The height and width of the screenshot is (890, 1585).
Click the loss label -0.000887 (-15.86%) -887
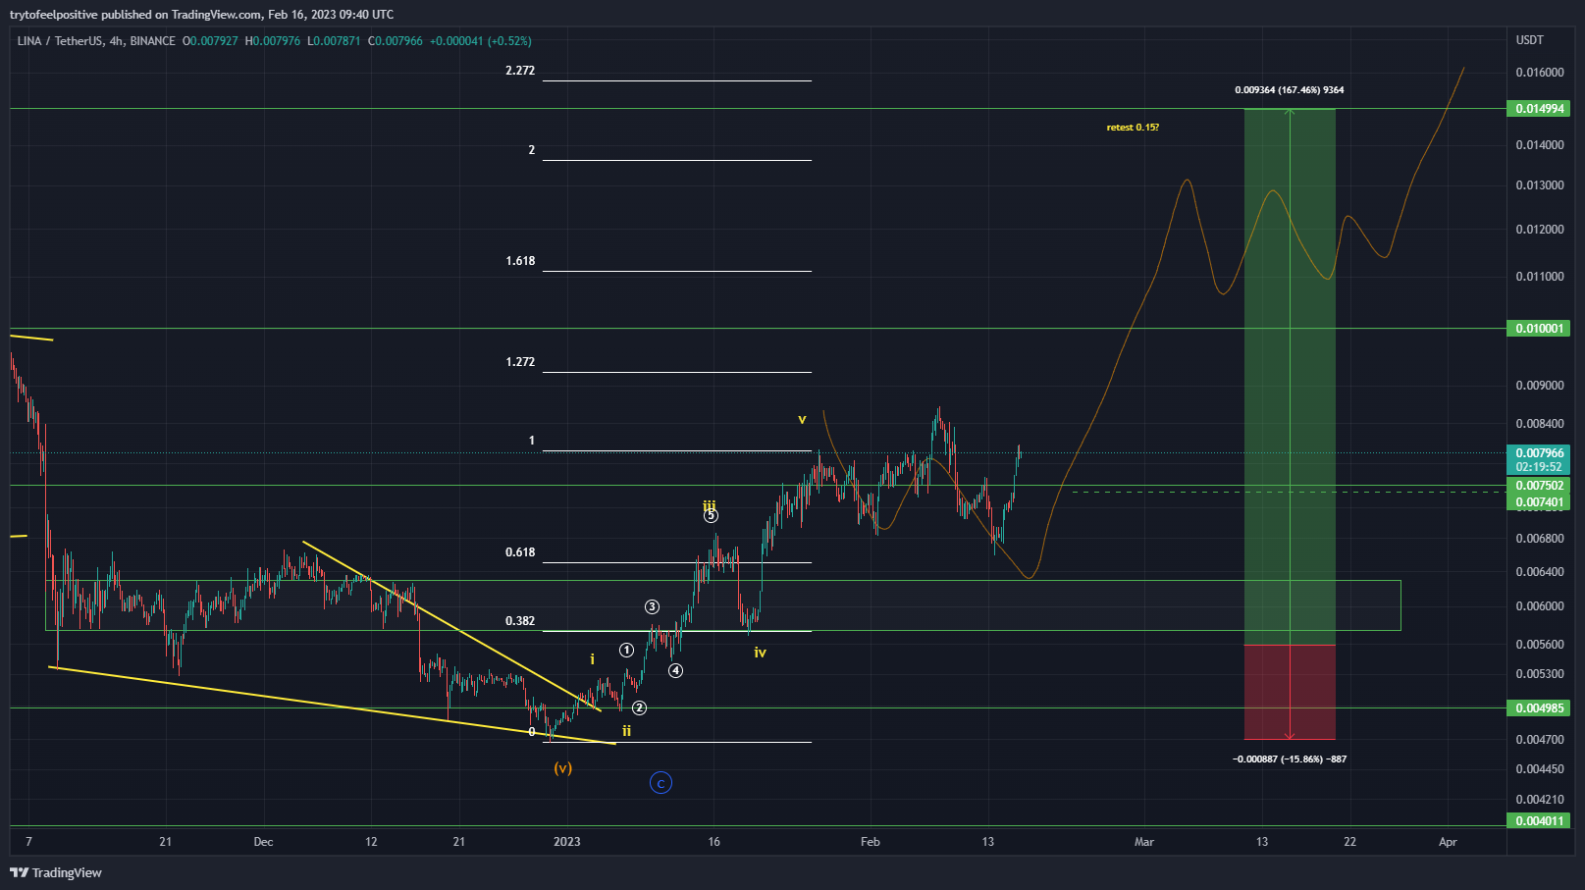pyautogui.click(x=1290, y=759)
